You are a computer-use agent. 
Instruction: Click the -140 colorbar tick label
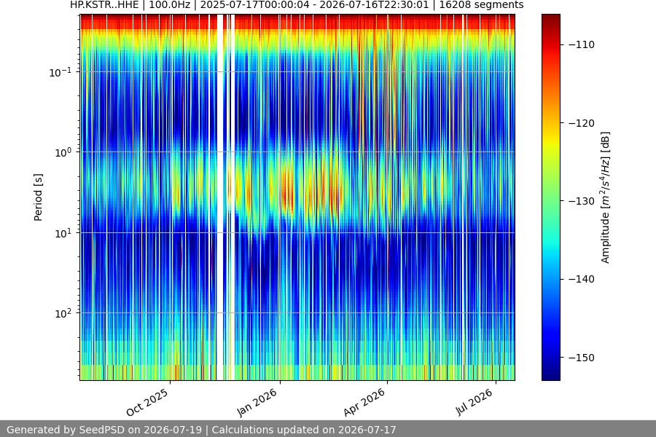click(x=582, y=280)
